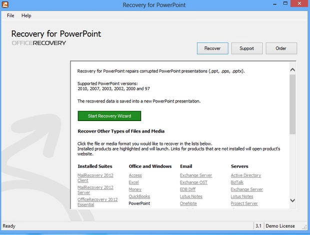Click the Recover button
Screen dimensions: 310x235
pos(212,48)
